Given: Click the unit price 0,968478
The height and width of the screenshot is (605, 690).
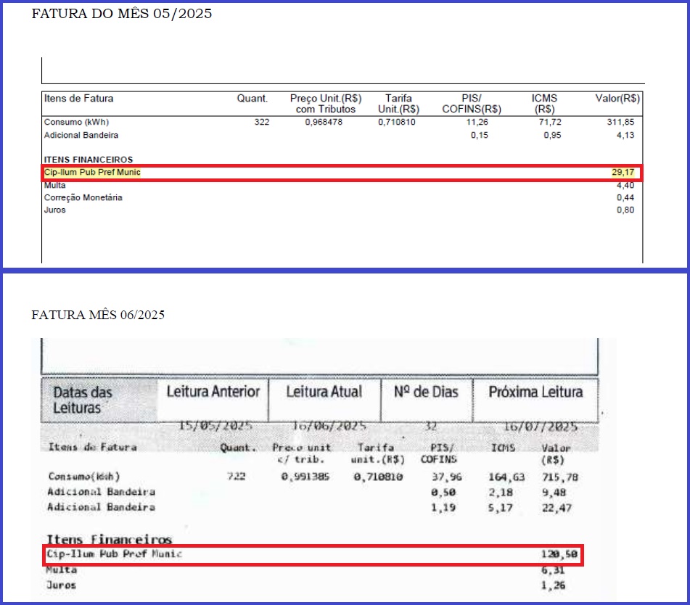Looking at the screenshot, I should (323, 122).
